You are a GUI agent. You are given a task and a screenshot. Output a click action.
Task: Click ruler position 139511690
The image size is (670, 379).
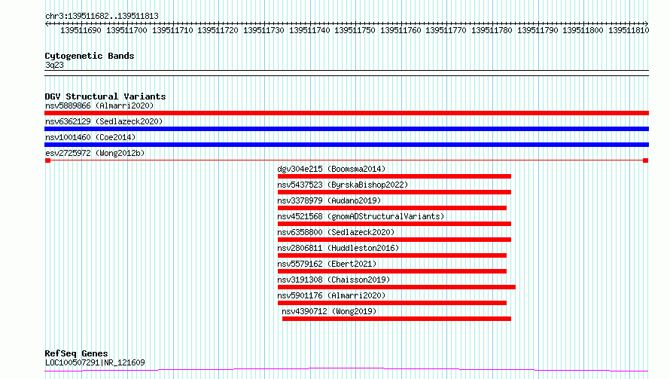[x=81, y=30]
